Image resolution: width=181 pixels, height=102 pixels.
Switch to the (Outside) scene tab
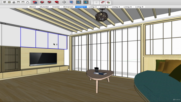point(44,7)
